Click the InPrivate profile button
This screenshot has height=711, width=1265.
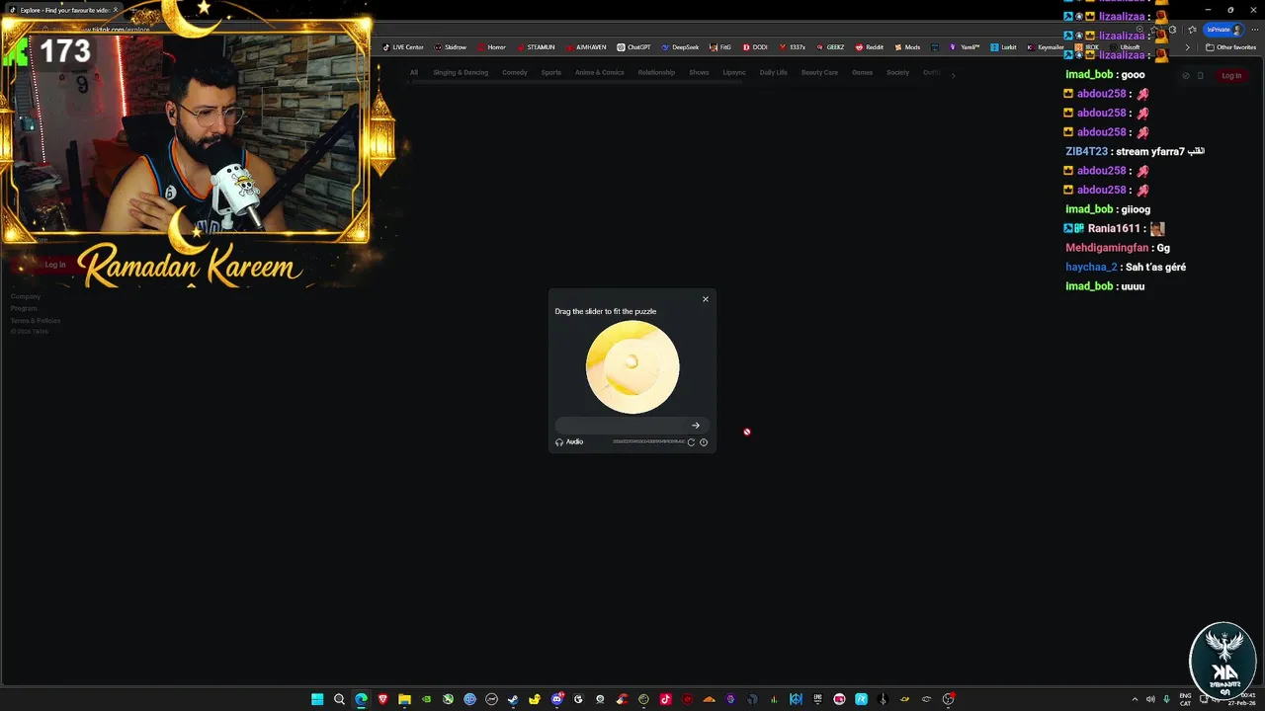point(1223,30)
